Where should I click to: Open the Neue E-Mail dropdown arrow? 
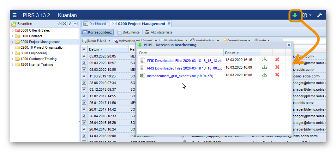pos(109,41)
